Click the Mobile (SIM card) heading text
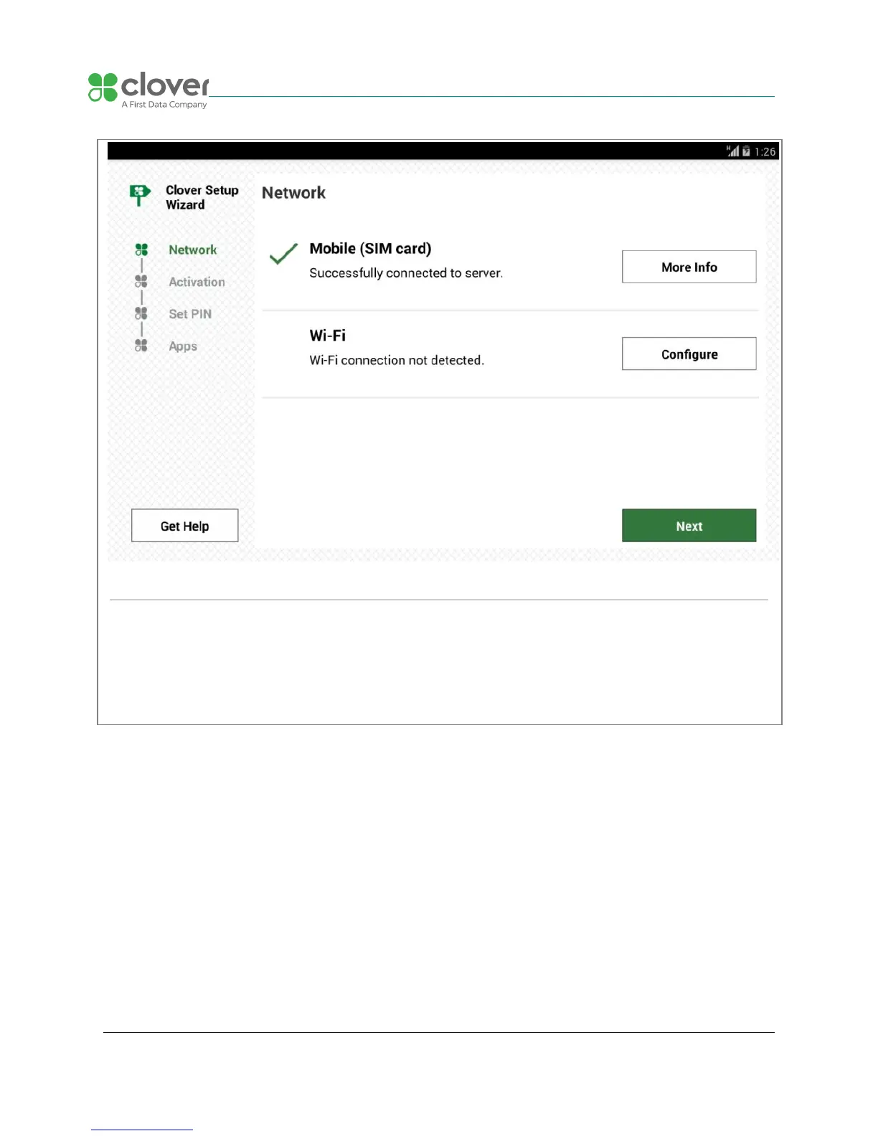Screen dimensions: 878x1136 pyautogui.click(x=370, y=249)
